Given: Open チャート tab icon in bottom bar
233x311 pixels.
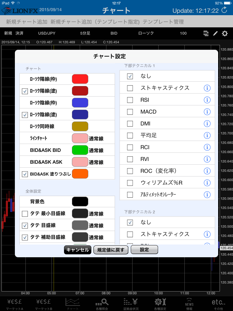Looking at the screenshot, I should (73, 304).
